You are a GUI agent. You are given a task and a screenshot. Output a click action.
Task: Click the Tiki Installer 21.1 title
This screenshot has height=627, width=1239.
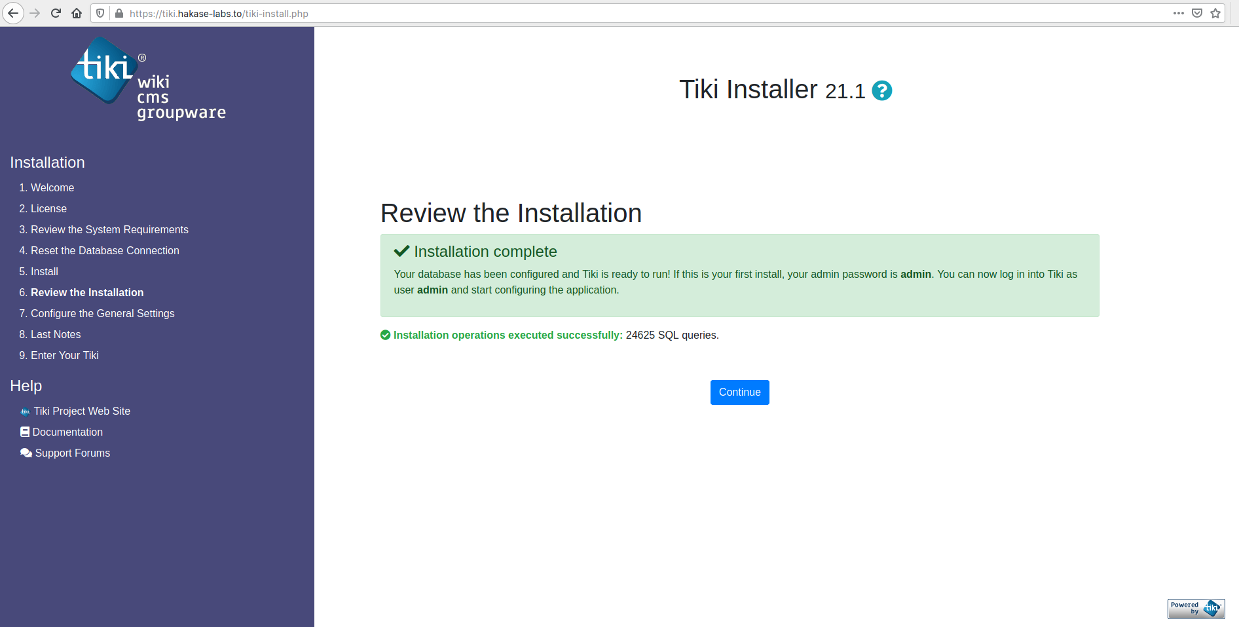[x=772, y=90]
